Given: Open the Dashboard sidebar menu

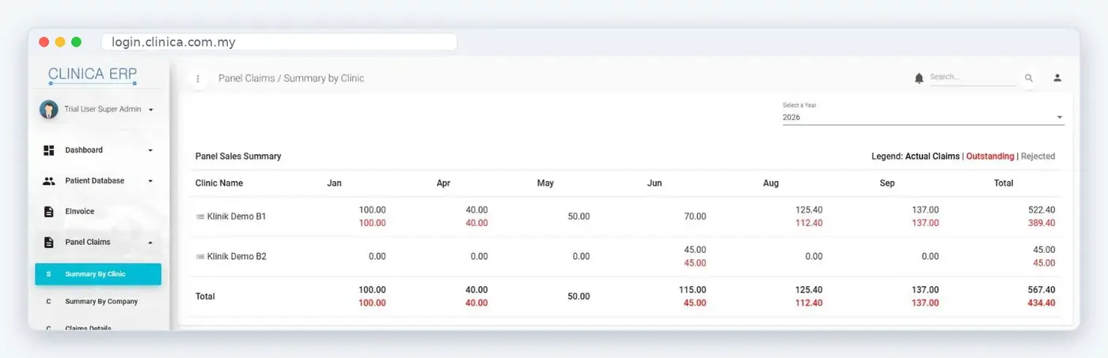Looking at the screenshot, I should pyautogui.click(x=98, y=150).
